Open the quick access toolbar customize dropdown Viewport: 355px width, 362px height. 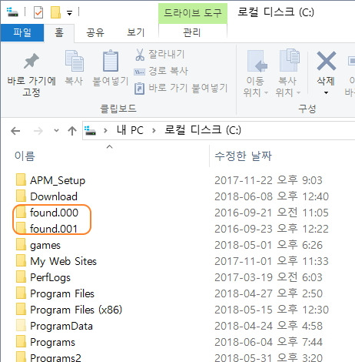(x=69, y=13)
